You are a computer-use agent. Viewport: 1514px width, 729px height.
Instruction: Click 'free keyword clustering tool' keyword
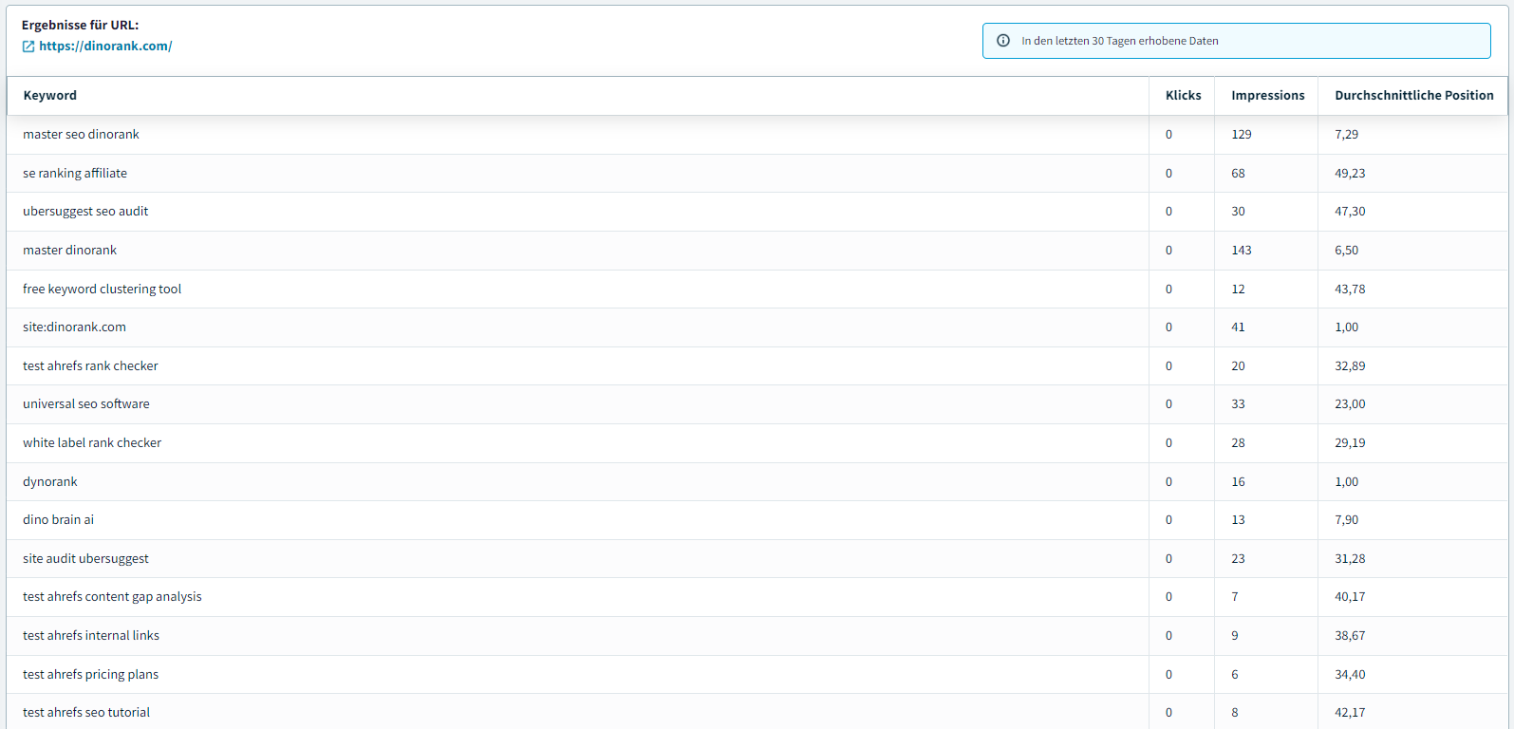pos(102,290)
